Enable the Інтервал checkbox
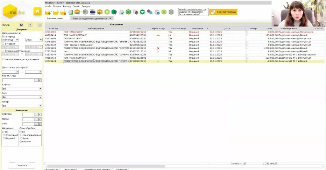 [x=3, y=44]
